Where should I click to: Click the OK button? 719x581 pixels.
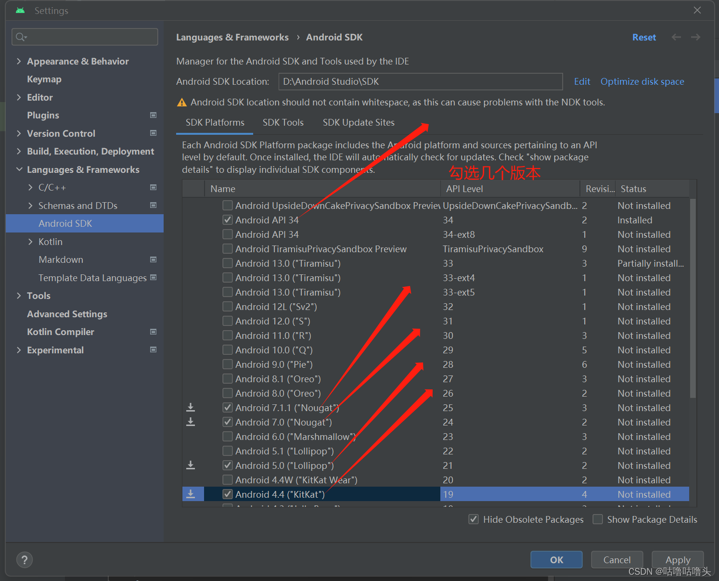coord(556,560)
